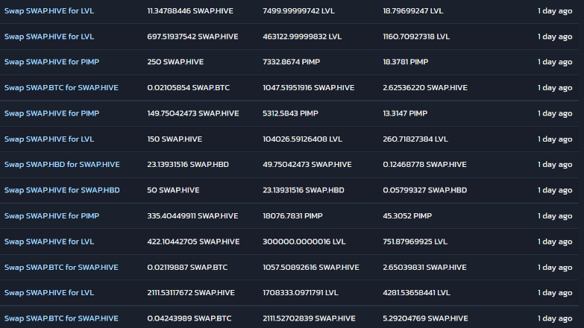Open Swap SWAP.HIVE for SWAP.HBD link
584x328 pixels.
(x=62, y=190)
